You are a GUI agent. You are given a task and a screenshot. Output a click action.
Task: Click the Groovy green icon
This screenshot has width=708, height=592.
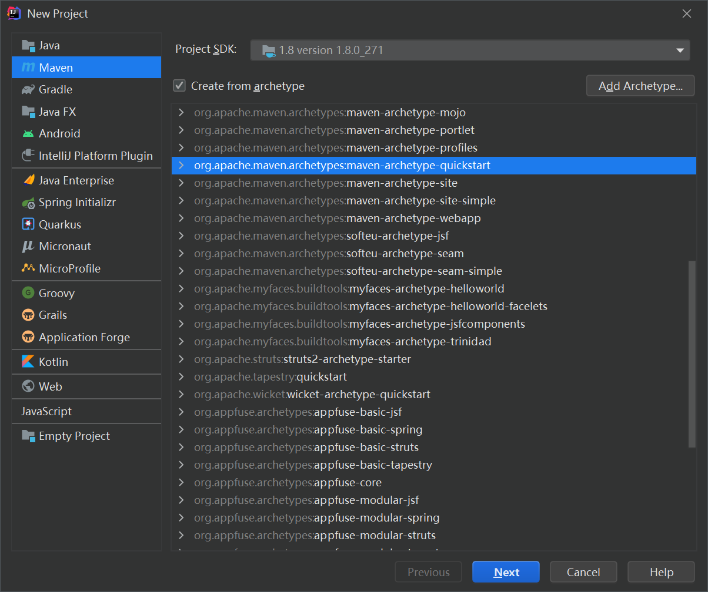point(28,293)
